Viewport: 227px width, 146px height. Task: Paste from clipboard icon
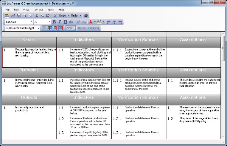pyautogui.click(x=48, y=15)
